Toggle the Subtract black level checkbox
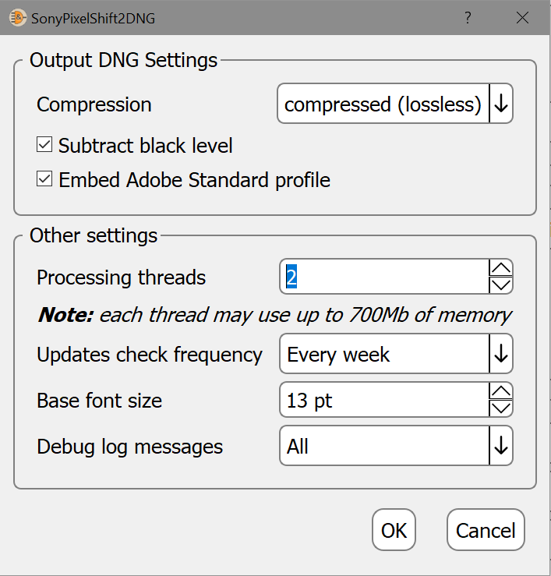Screen dimensions: 551x576 pos(44,145)
